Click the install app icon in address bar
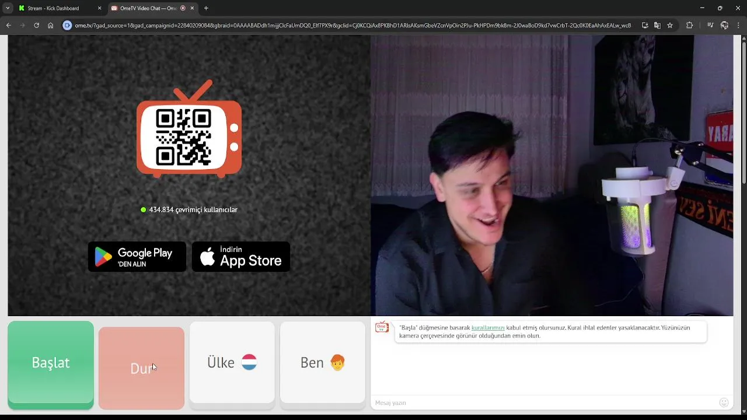 pos(645,25)
